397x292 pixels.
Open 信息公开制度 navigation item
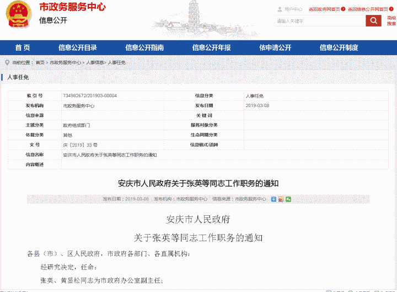(339, 47)
